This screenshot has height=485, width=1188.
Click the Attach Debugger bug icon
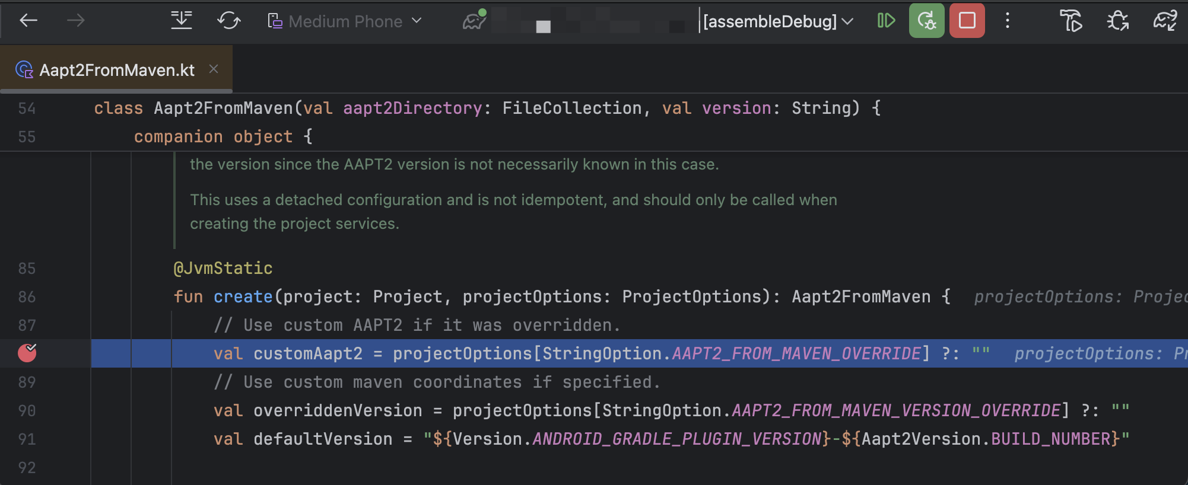(x=1117, y=21)
